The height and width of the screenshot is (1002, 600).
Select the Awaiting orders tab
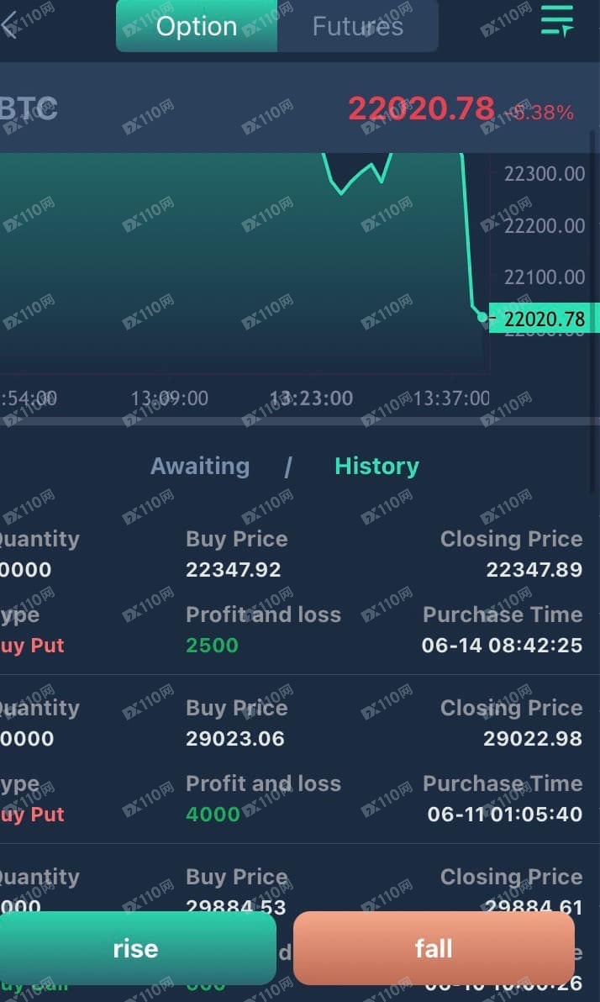click(200, 466)
